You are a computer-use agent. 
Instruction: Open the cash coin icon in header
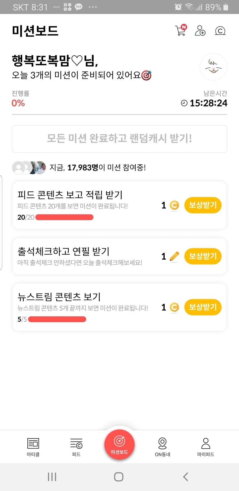[220, 31]
